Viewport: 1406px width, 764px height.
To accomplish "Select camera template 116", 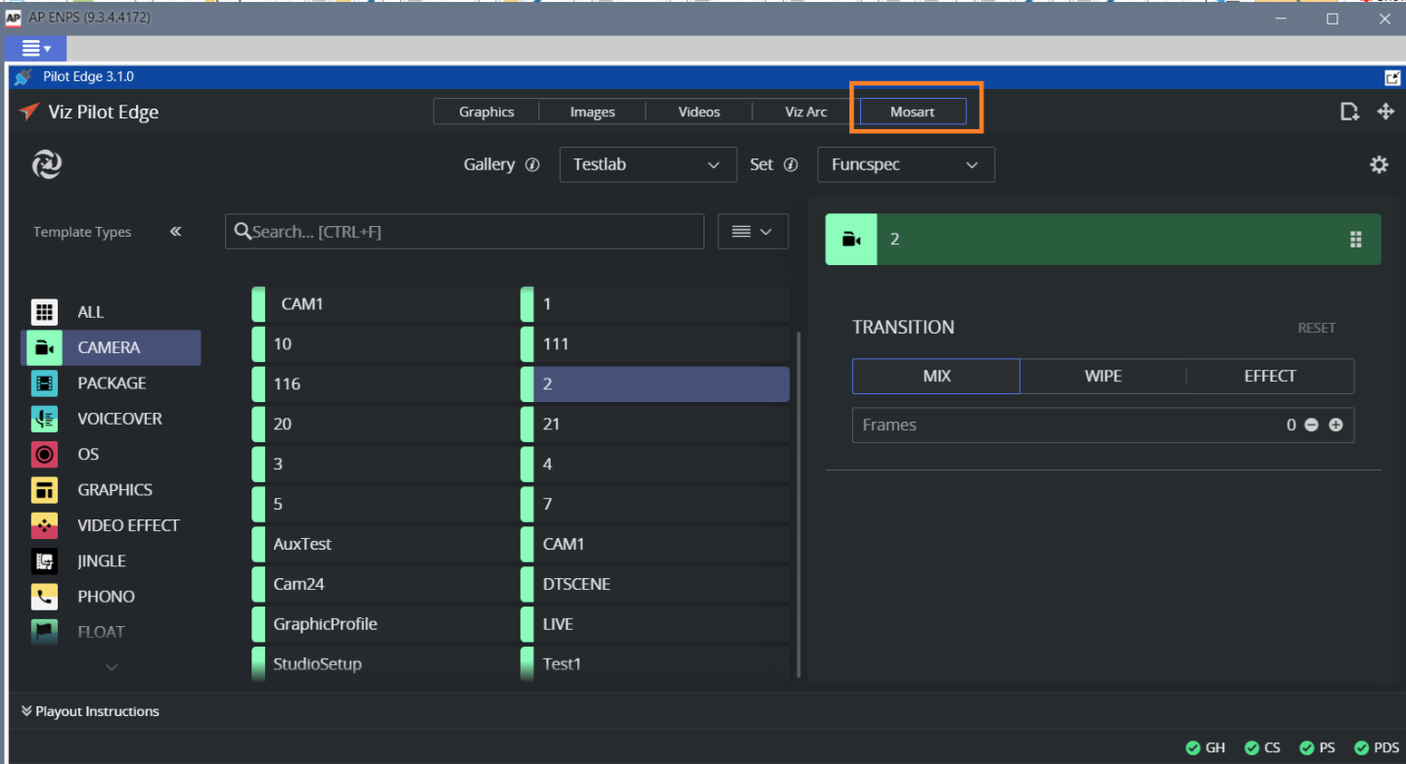I will point(386,384).
